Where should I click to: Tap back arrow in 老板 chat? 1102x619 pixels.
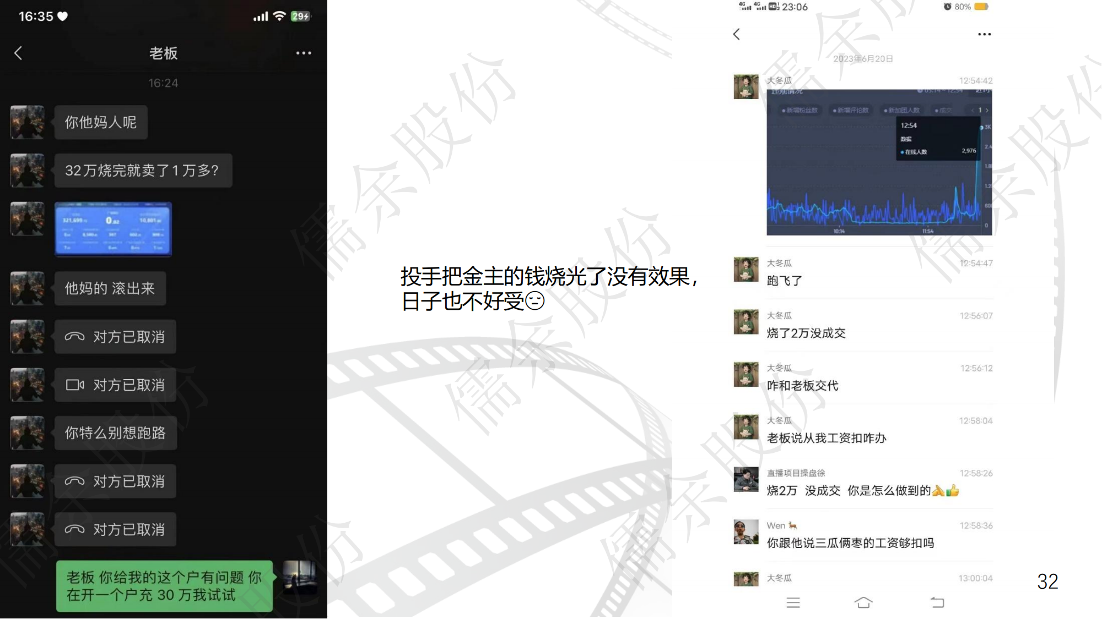[18, 53]
